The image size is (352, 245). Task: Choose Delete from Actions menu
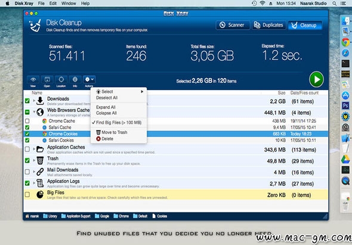coord(119,139)
